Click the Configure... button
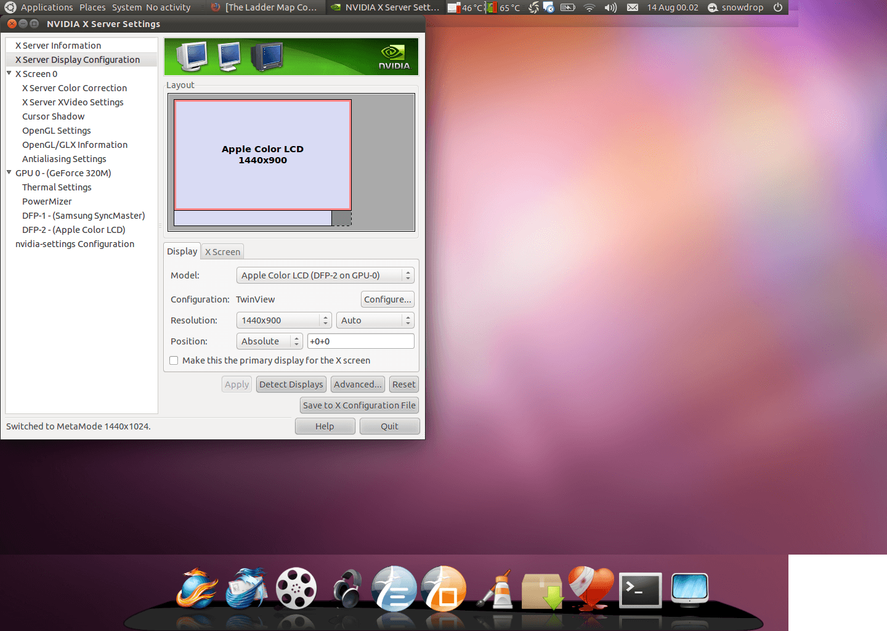Image resolution: width=887 pixels, height=631 pixels. coord(387,299)
